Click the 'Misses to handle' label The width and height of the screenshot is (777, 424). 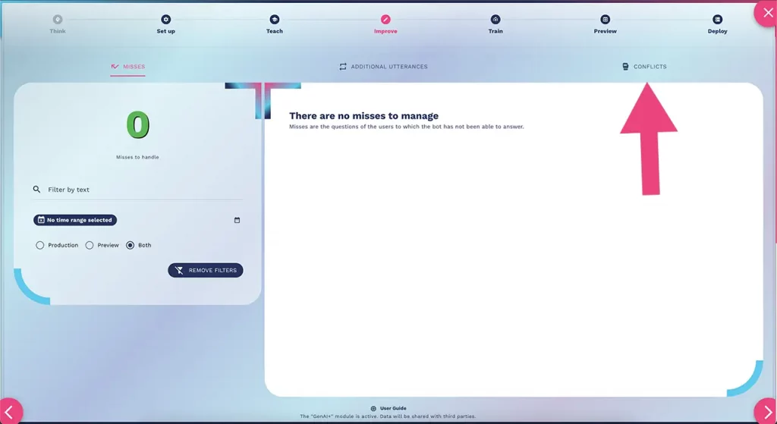pos(137,157)
